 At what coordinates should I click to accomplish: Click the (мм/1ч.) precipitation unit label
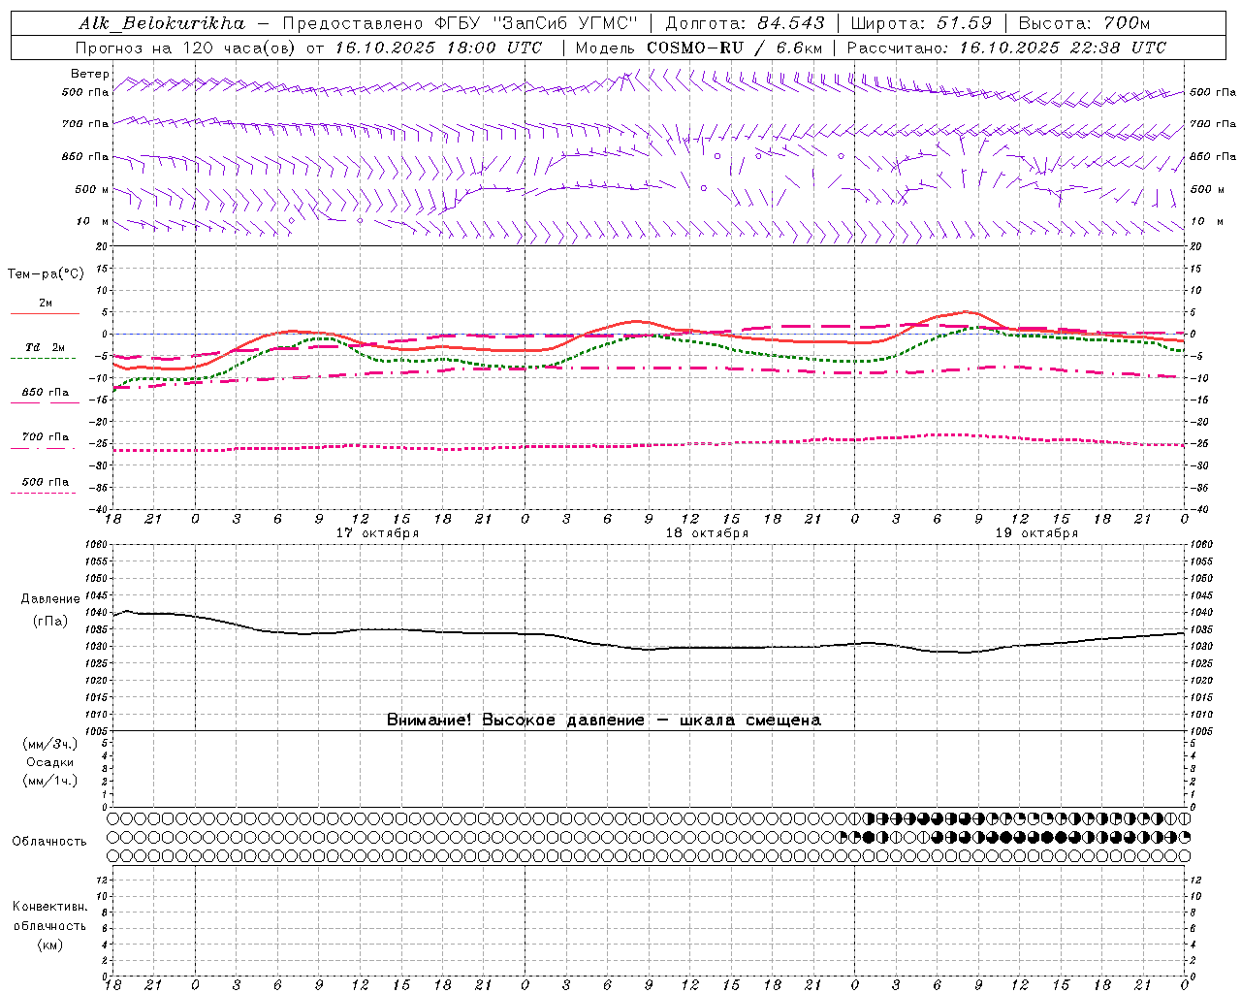tap(50, 782)
